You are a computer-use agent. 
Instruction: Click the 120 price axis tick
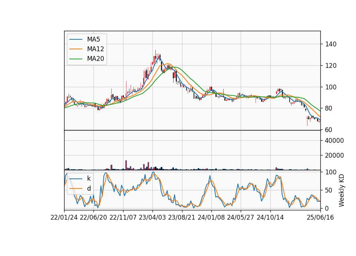(x=330, y=66)
